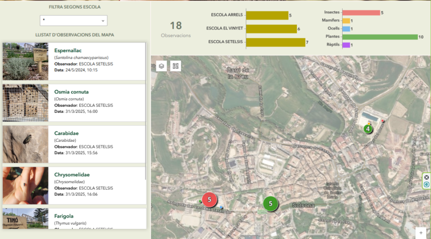Click the Insectes axis label
This screenshot has height=239, width=431.
pyautogui.click(x=332, y=12)
